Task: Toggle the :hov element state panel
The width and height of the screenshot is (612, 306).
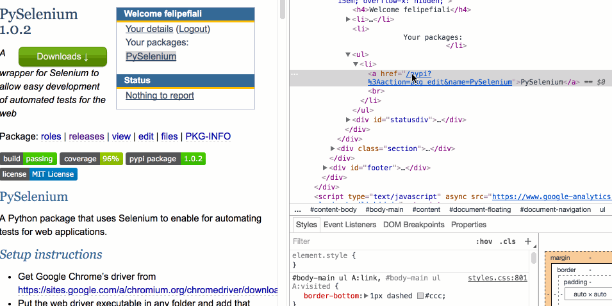Action: [484, 241]
